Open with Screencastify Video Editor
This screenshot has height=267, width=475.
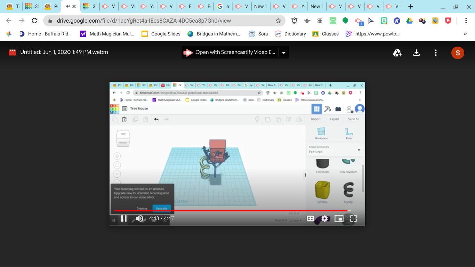click(230, 52)
